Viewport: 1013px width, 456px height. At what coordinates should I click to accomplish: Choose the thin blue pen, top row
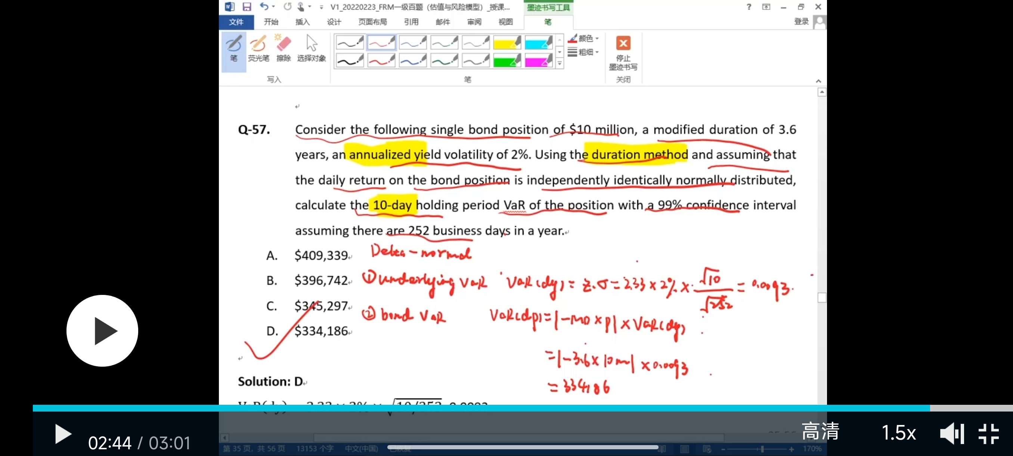click(x=412, y=43)
